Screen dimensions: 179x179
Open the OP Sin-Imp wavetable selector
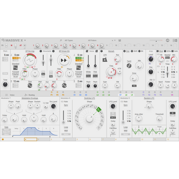(30, 51)
